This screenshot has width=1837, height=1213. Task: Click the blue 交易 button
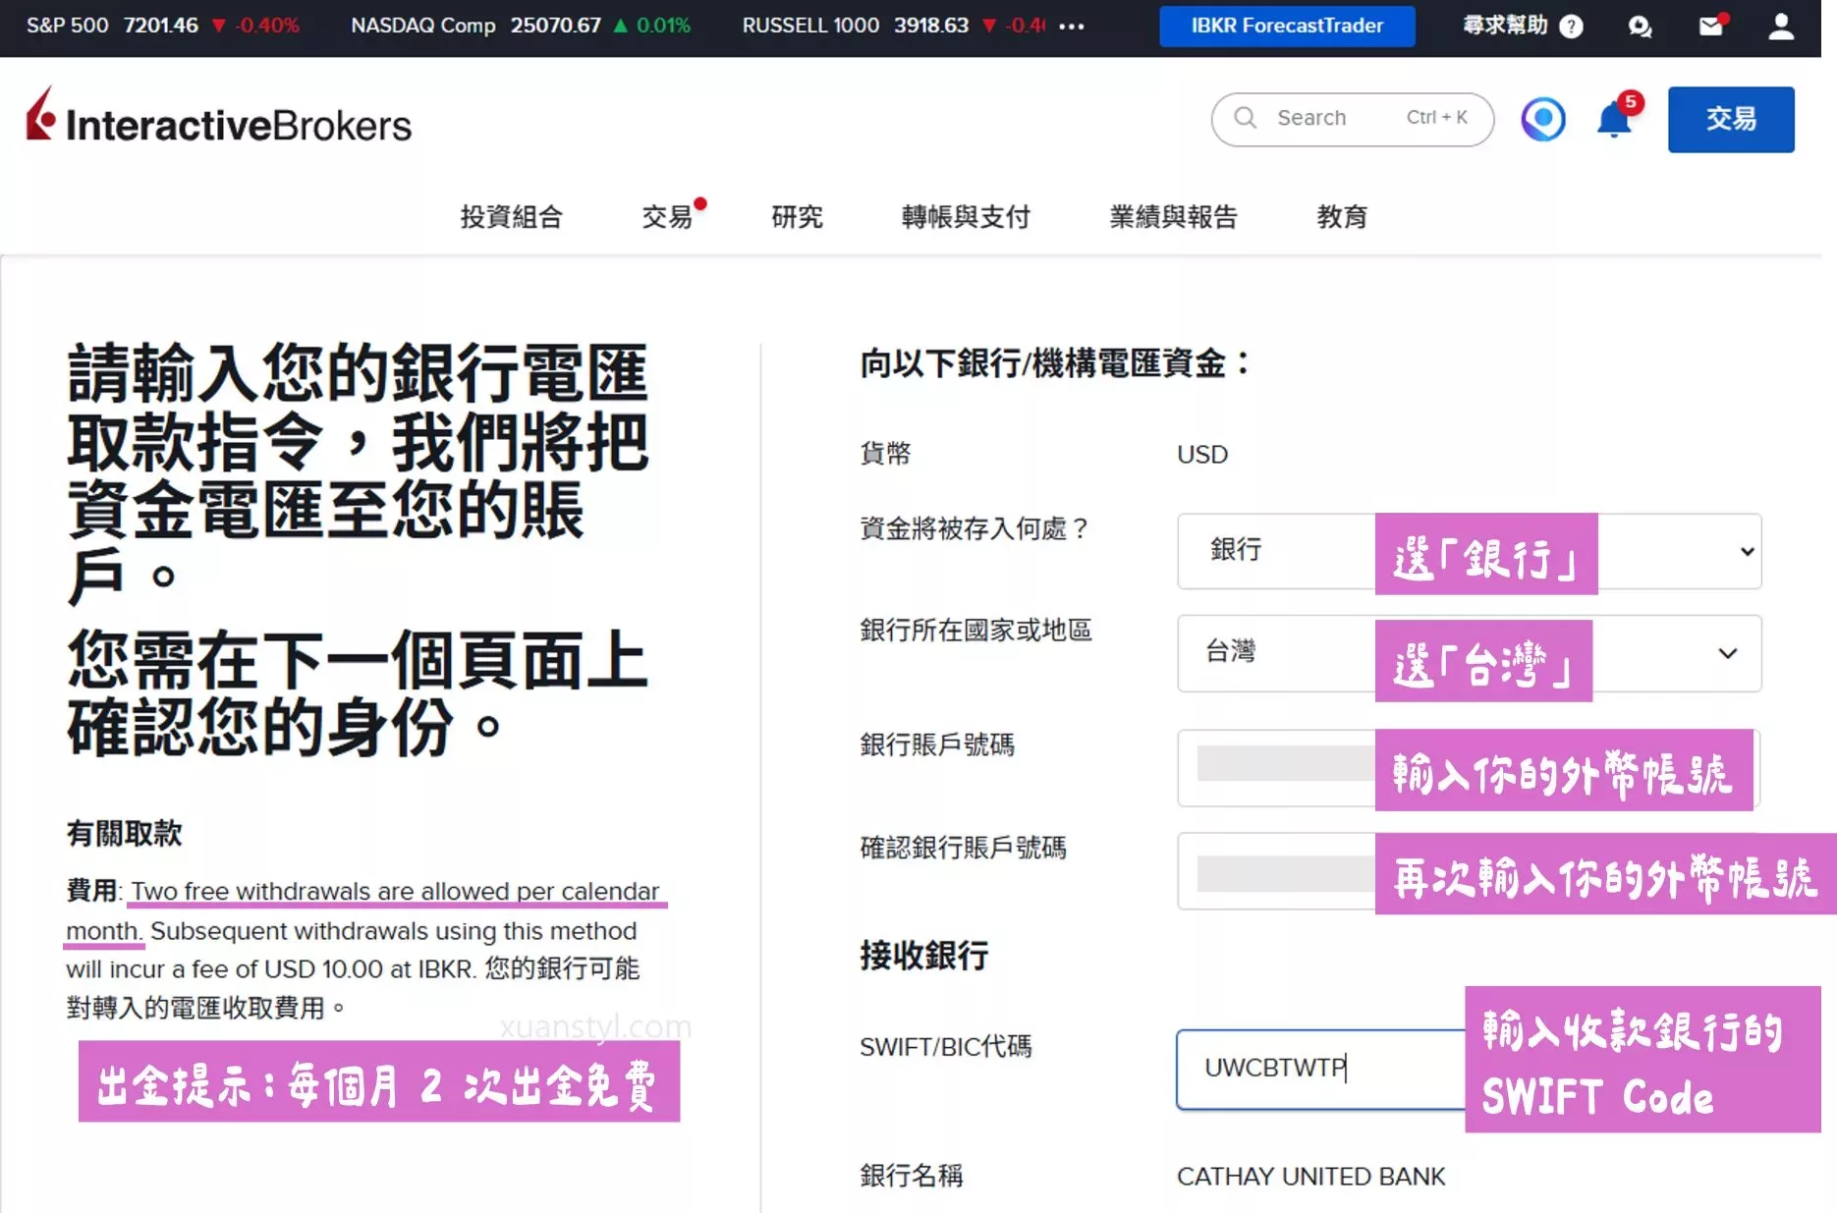(x=1731, y=119)
